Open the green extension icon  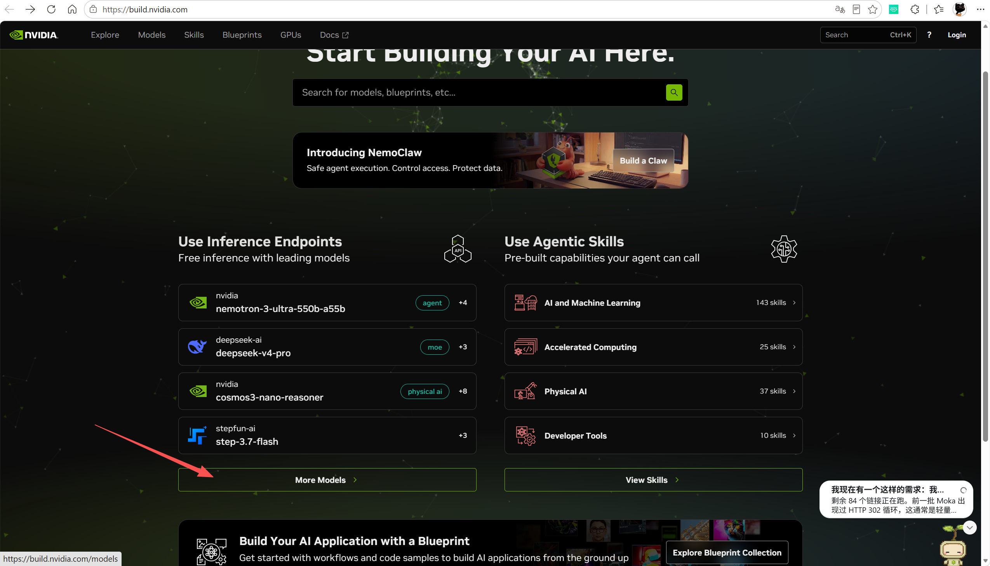tap(894, 9)
